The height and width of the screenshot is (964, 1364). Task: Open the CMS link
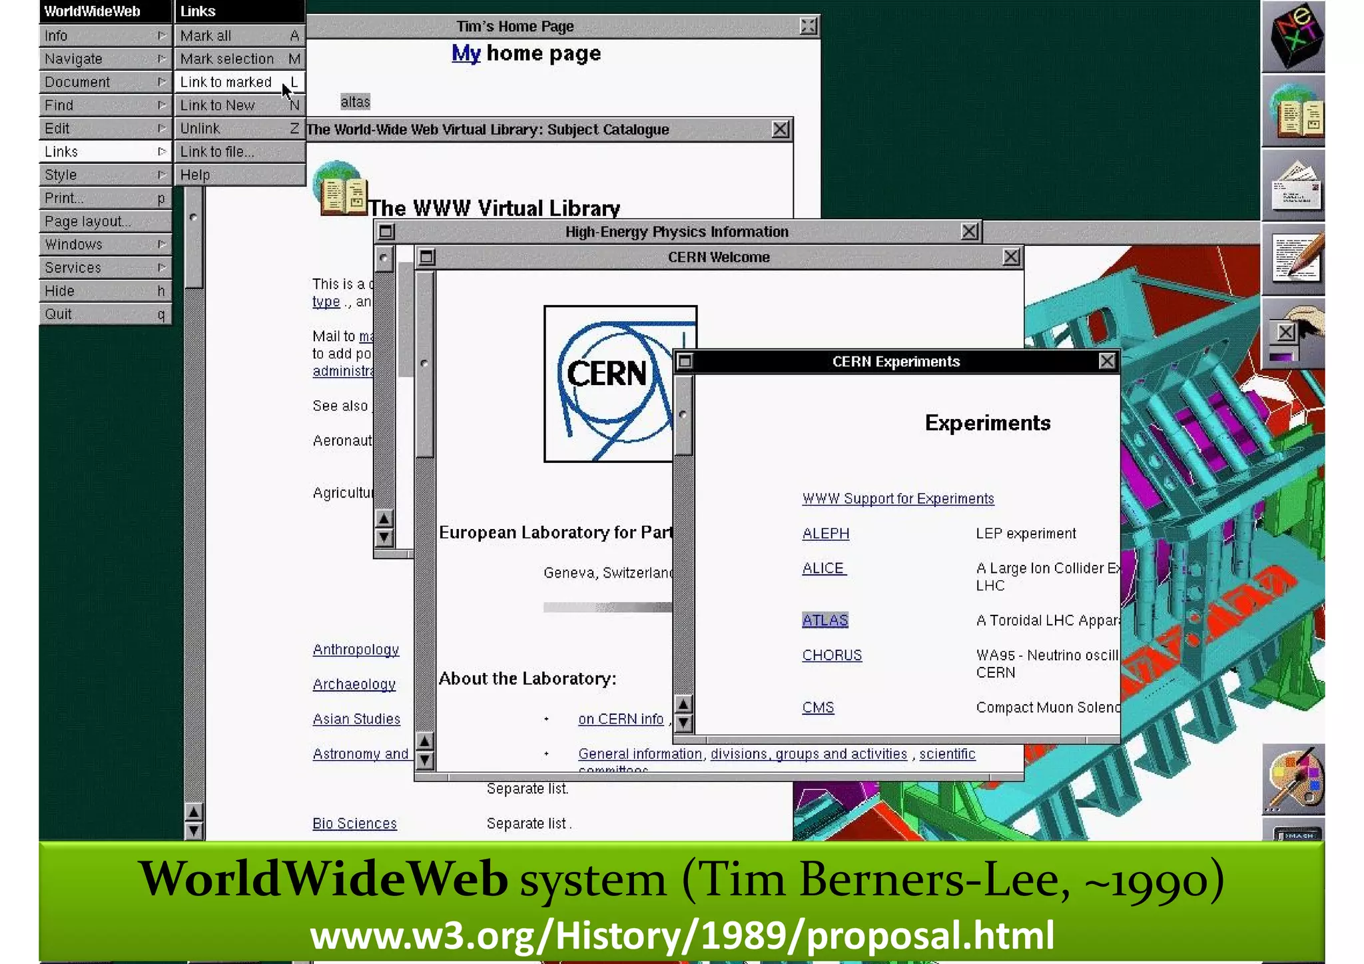click(818, 708)
